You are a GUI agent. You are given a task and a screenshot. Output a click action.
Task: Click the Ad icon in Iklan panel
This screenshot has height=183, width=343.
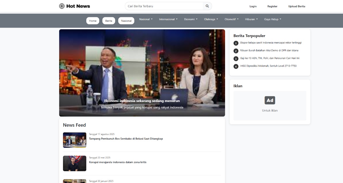tap(270, 100)
